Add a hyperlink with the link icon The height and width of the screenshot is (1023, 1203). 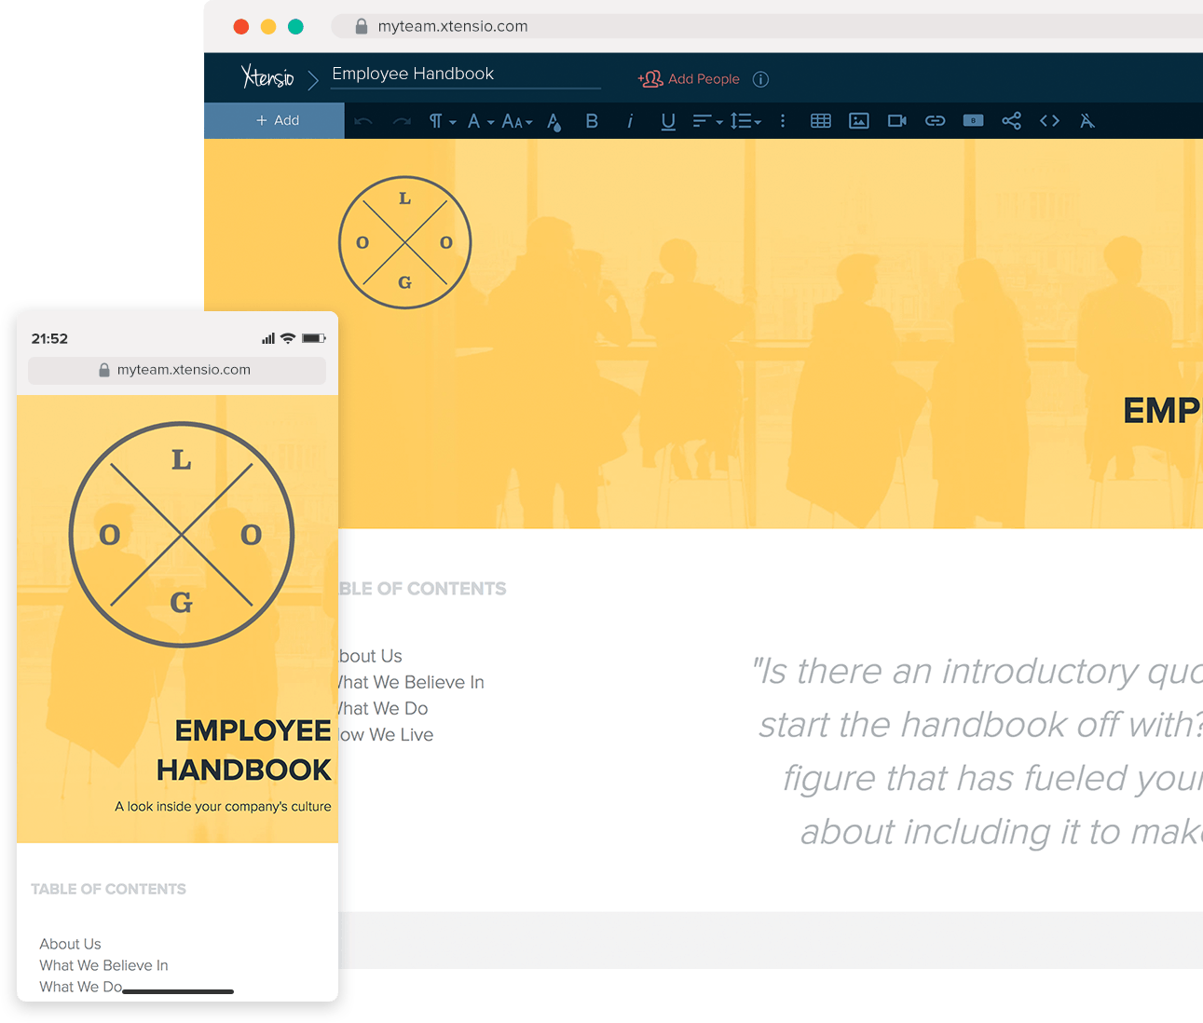[935, 120]
